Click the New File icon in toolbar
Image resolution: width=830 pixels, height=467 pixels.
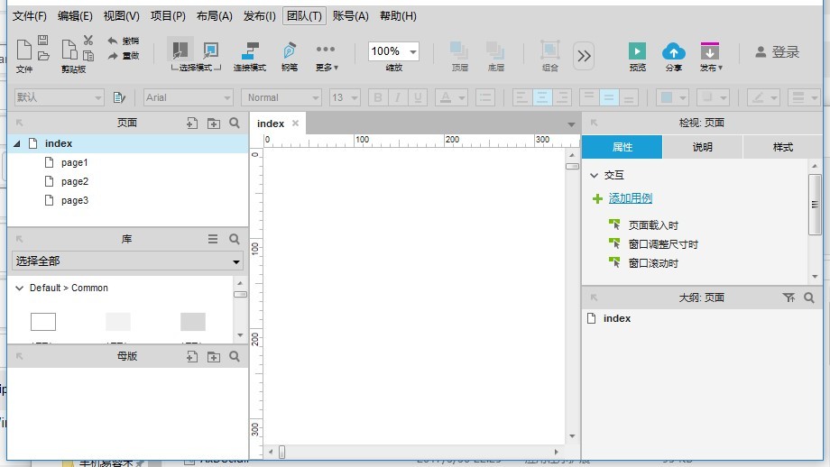[x=23, y=50]
